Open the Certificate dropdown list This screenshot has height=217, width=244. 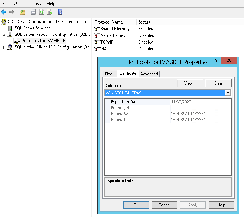coord(228,93)
